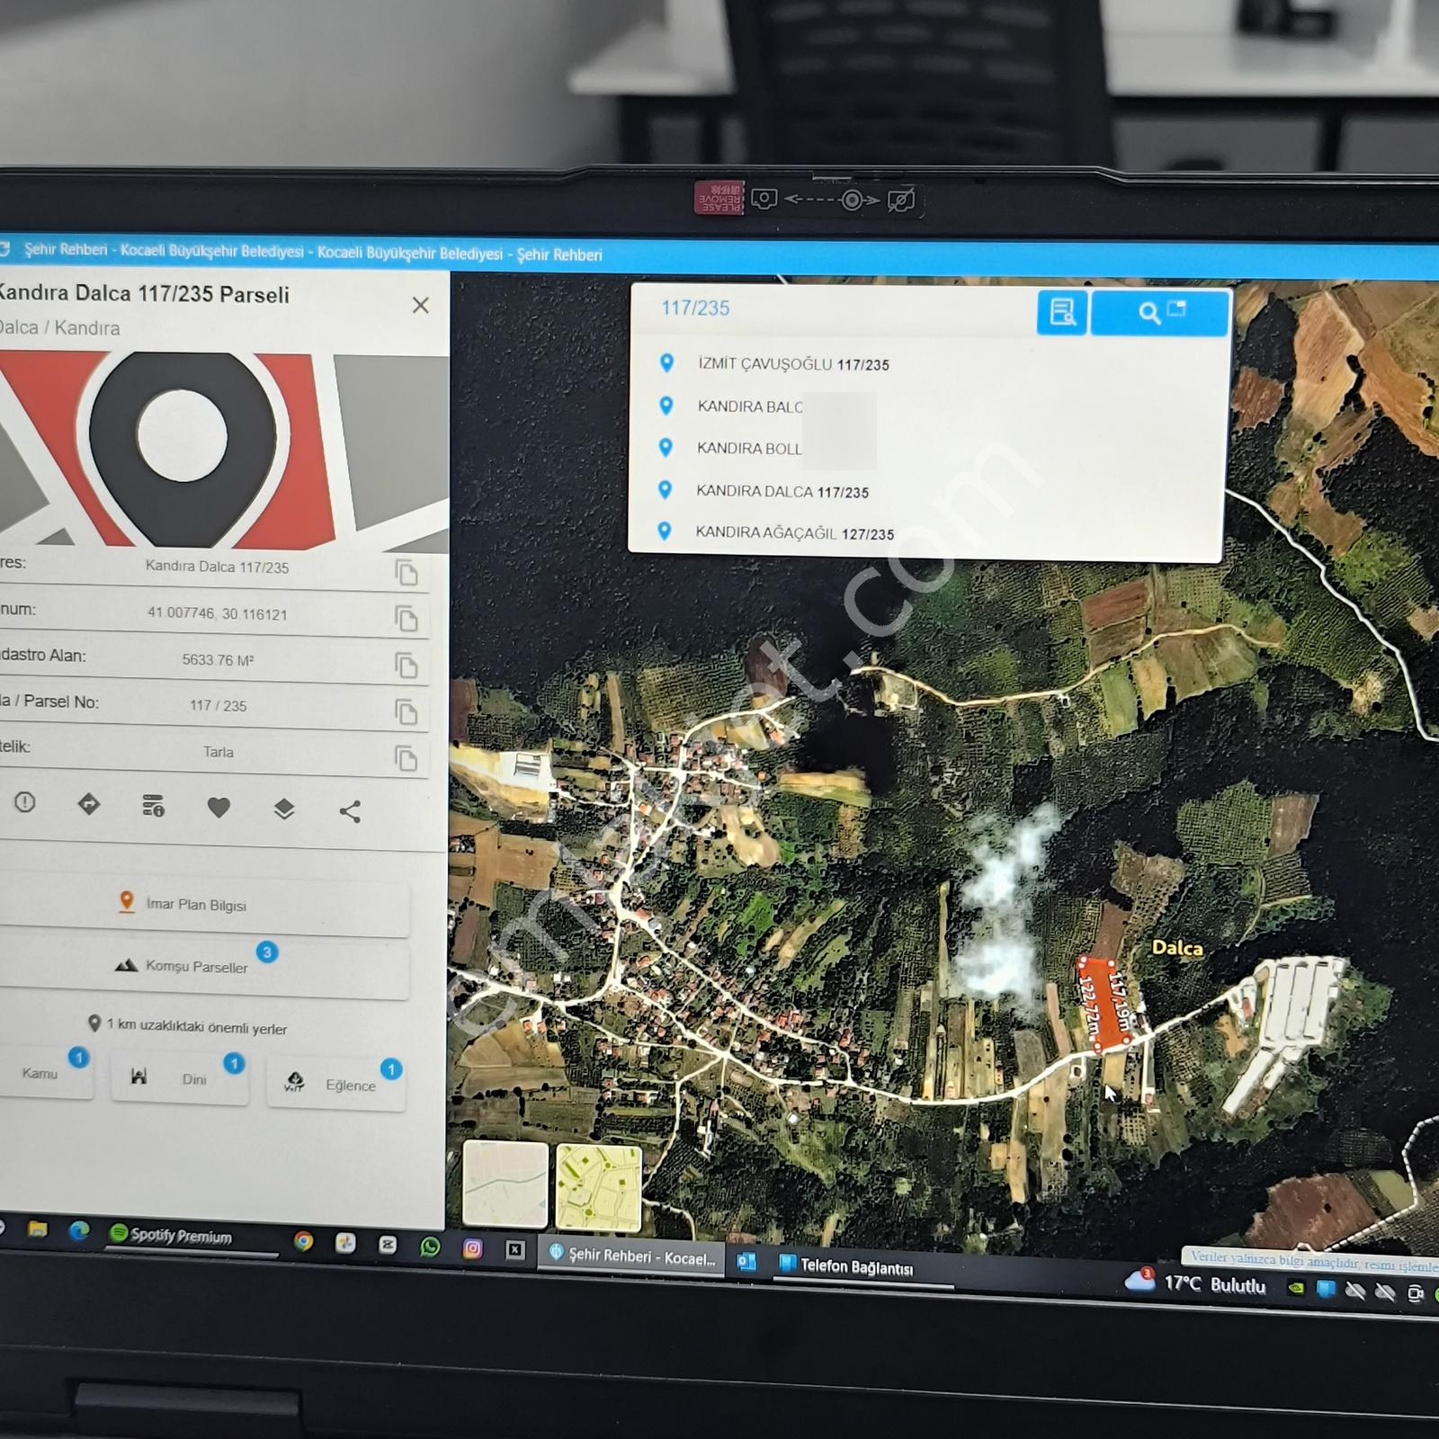Click the blue magnifier search button

click(1160, 313)
